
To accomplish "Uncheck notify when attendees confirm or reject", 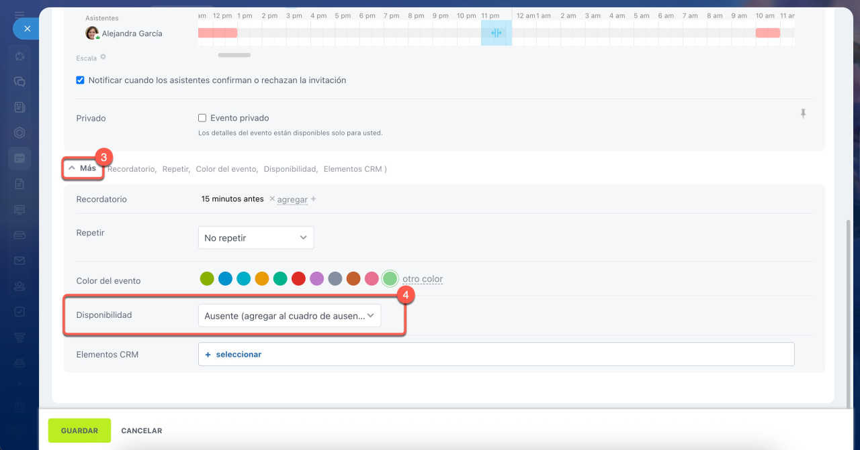I will tap(81, 80).
